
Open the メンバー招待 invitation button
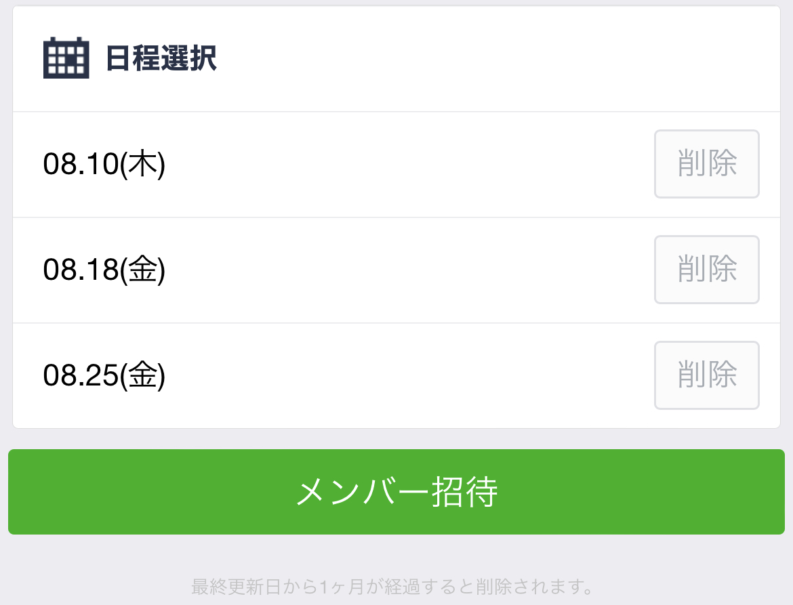tap(396, 492)
